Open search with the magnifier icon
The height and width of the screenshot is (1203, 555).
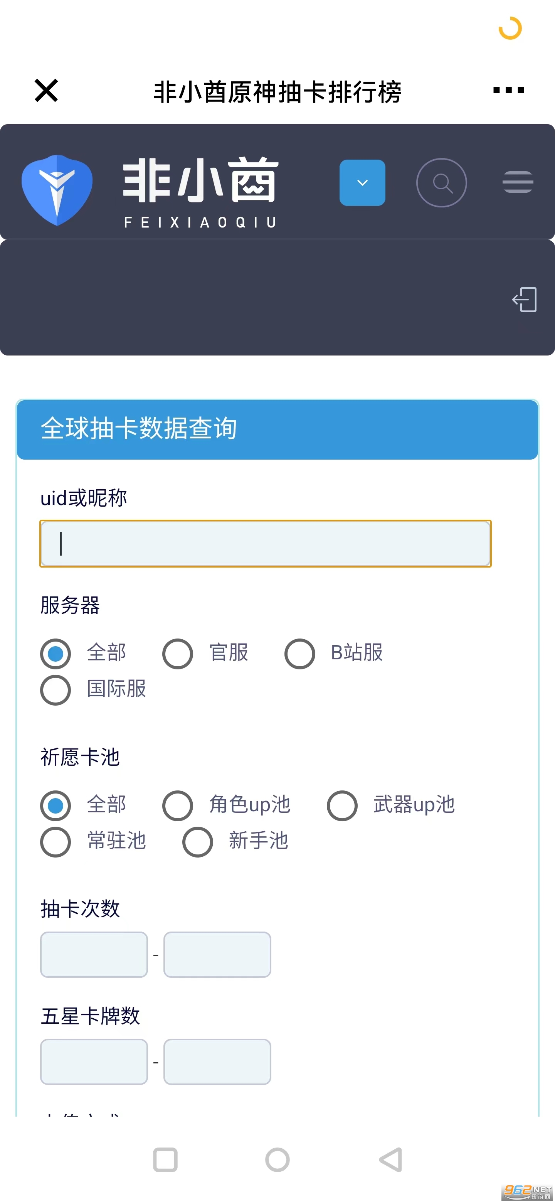click(x=441, y=183)
